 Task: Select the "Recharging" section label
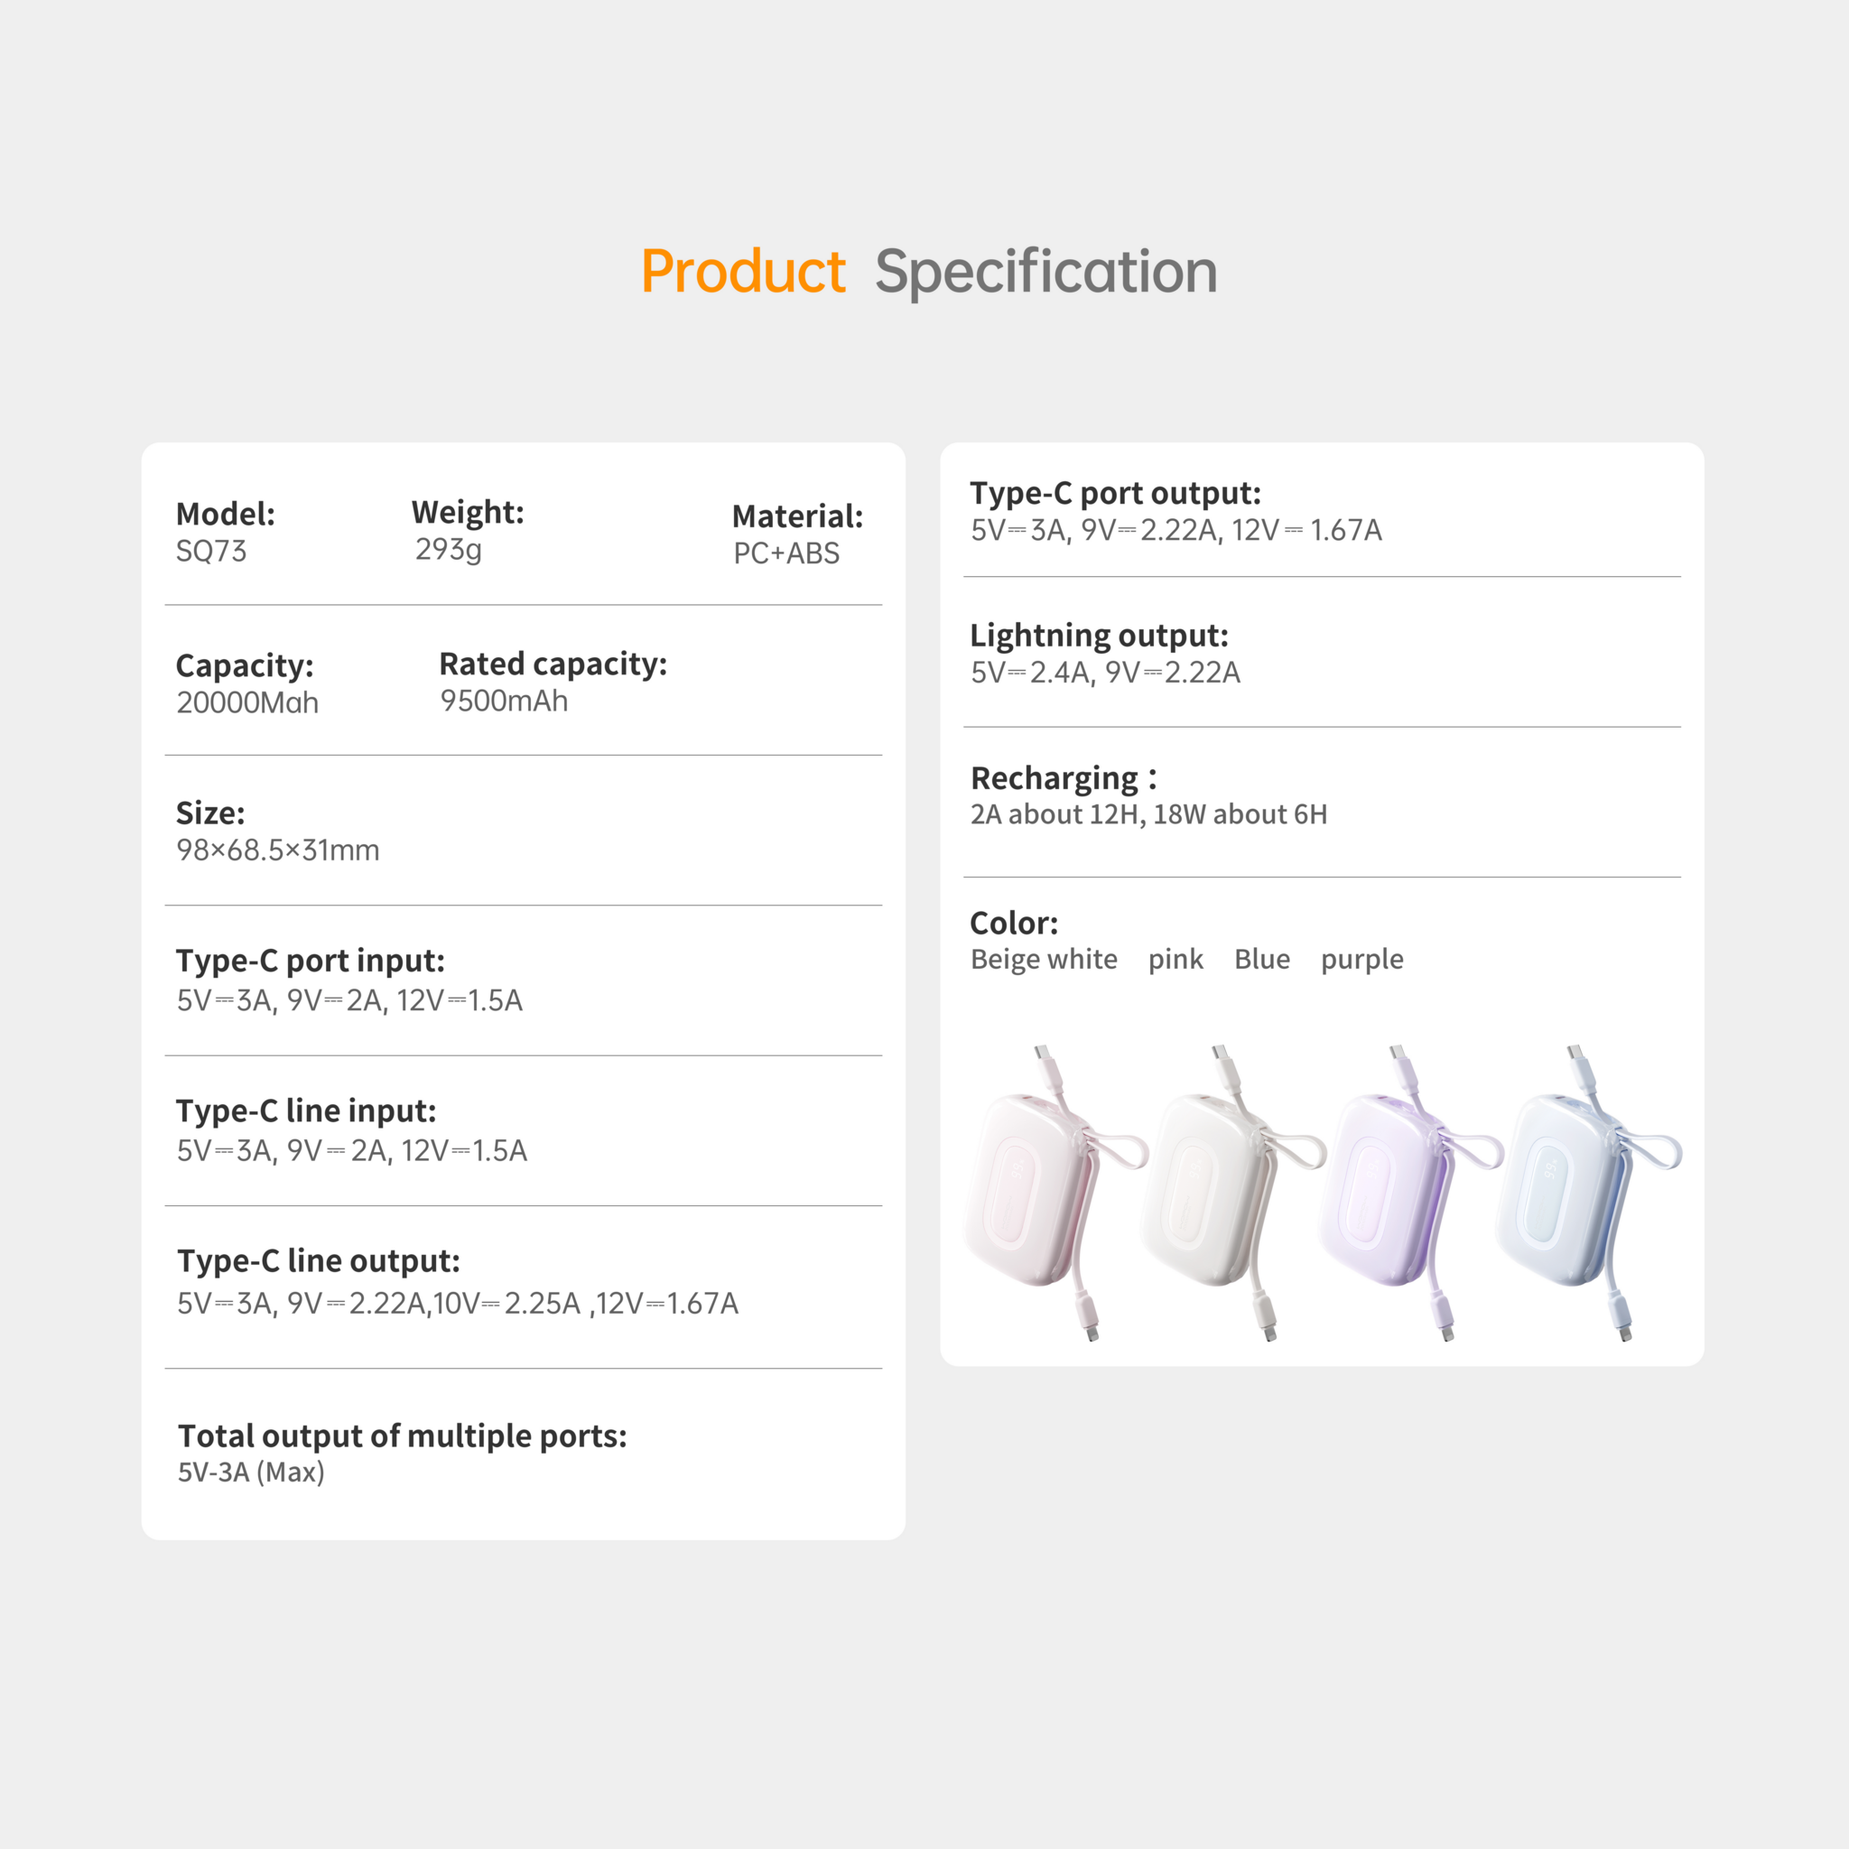tap(1055, 778)
